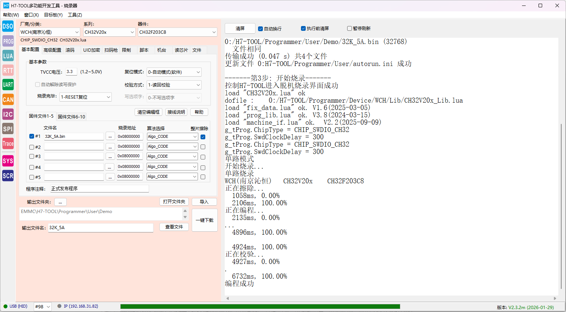
Task: Switch to the UID加密 tab
Action: coord(92,50)
